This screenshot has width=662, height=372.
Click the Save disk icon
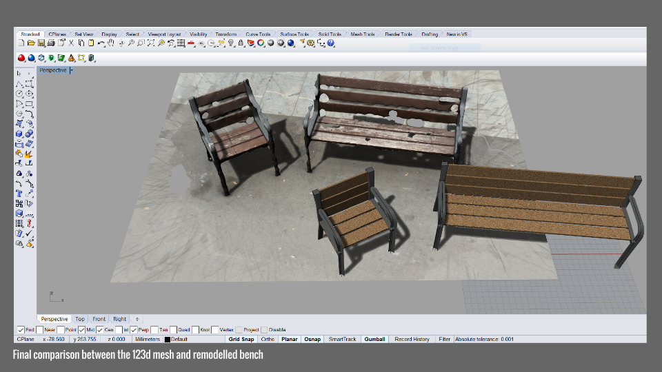pos(41,43)
